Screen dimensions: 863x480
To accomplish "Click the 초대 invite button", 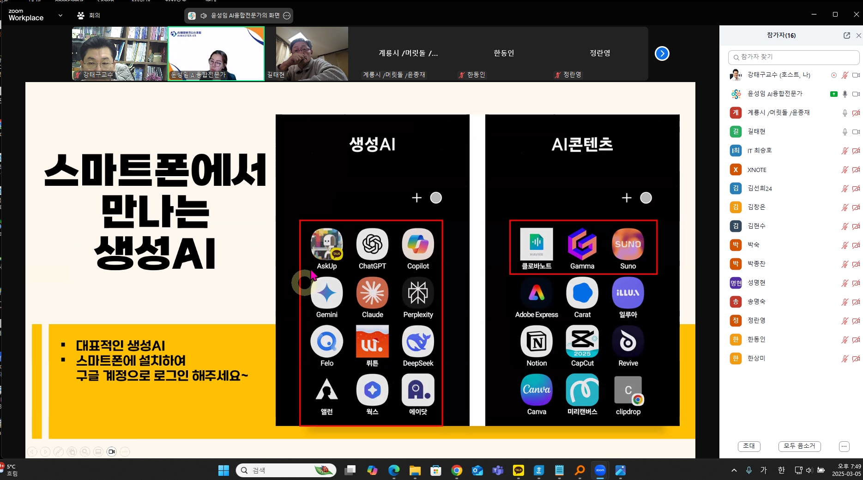I will [x=749, y=446].
